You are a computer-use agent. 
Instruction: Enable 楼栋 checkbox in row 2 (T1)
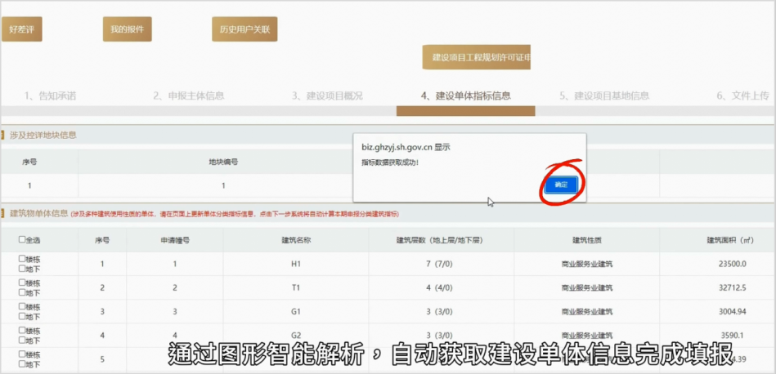(x=22, y=283)
